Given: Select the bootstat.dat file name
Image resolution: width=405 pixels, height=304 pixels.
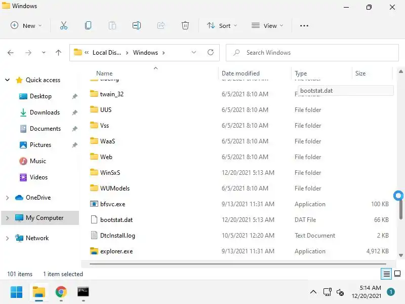Looking at the screenshot, I should pyautogui.click(x=116, y=220).
